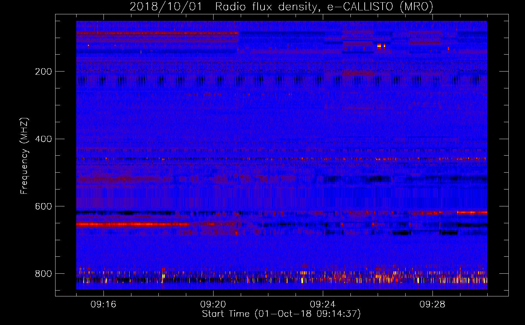This screenshot has height=325, width=525.
Task: Click the bright red emission band near 650 MHz
Action: (x=133, y=224)
